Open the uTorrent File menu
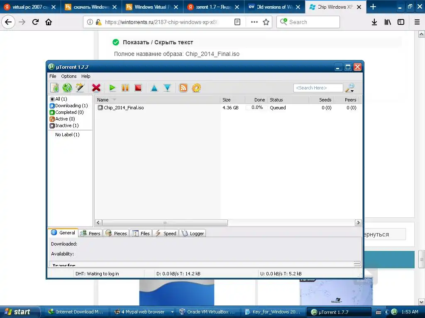 point(53,76)
